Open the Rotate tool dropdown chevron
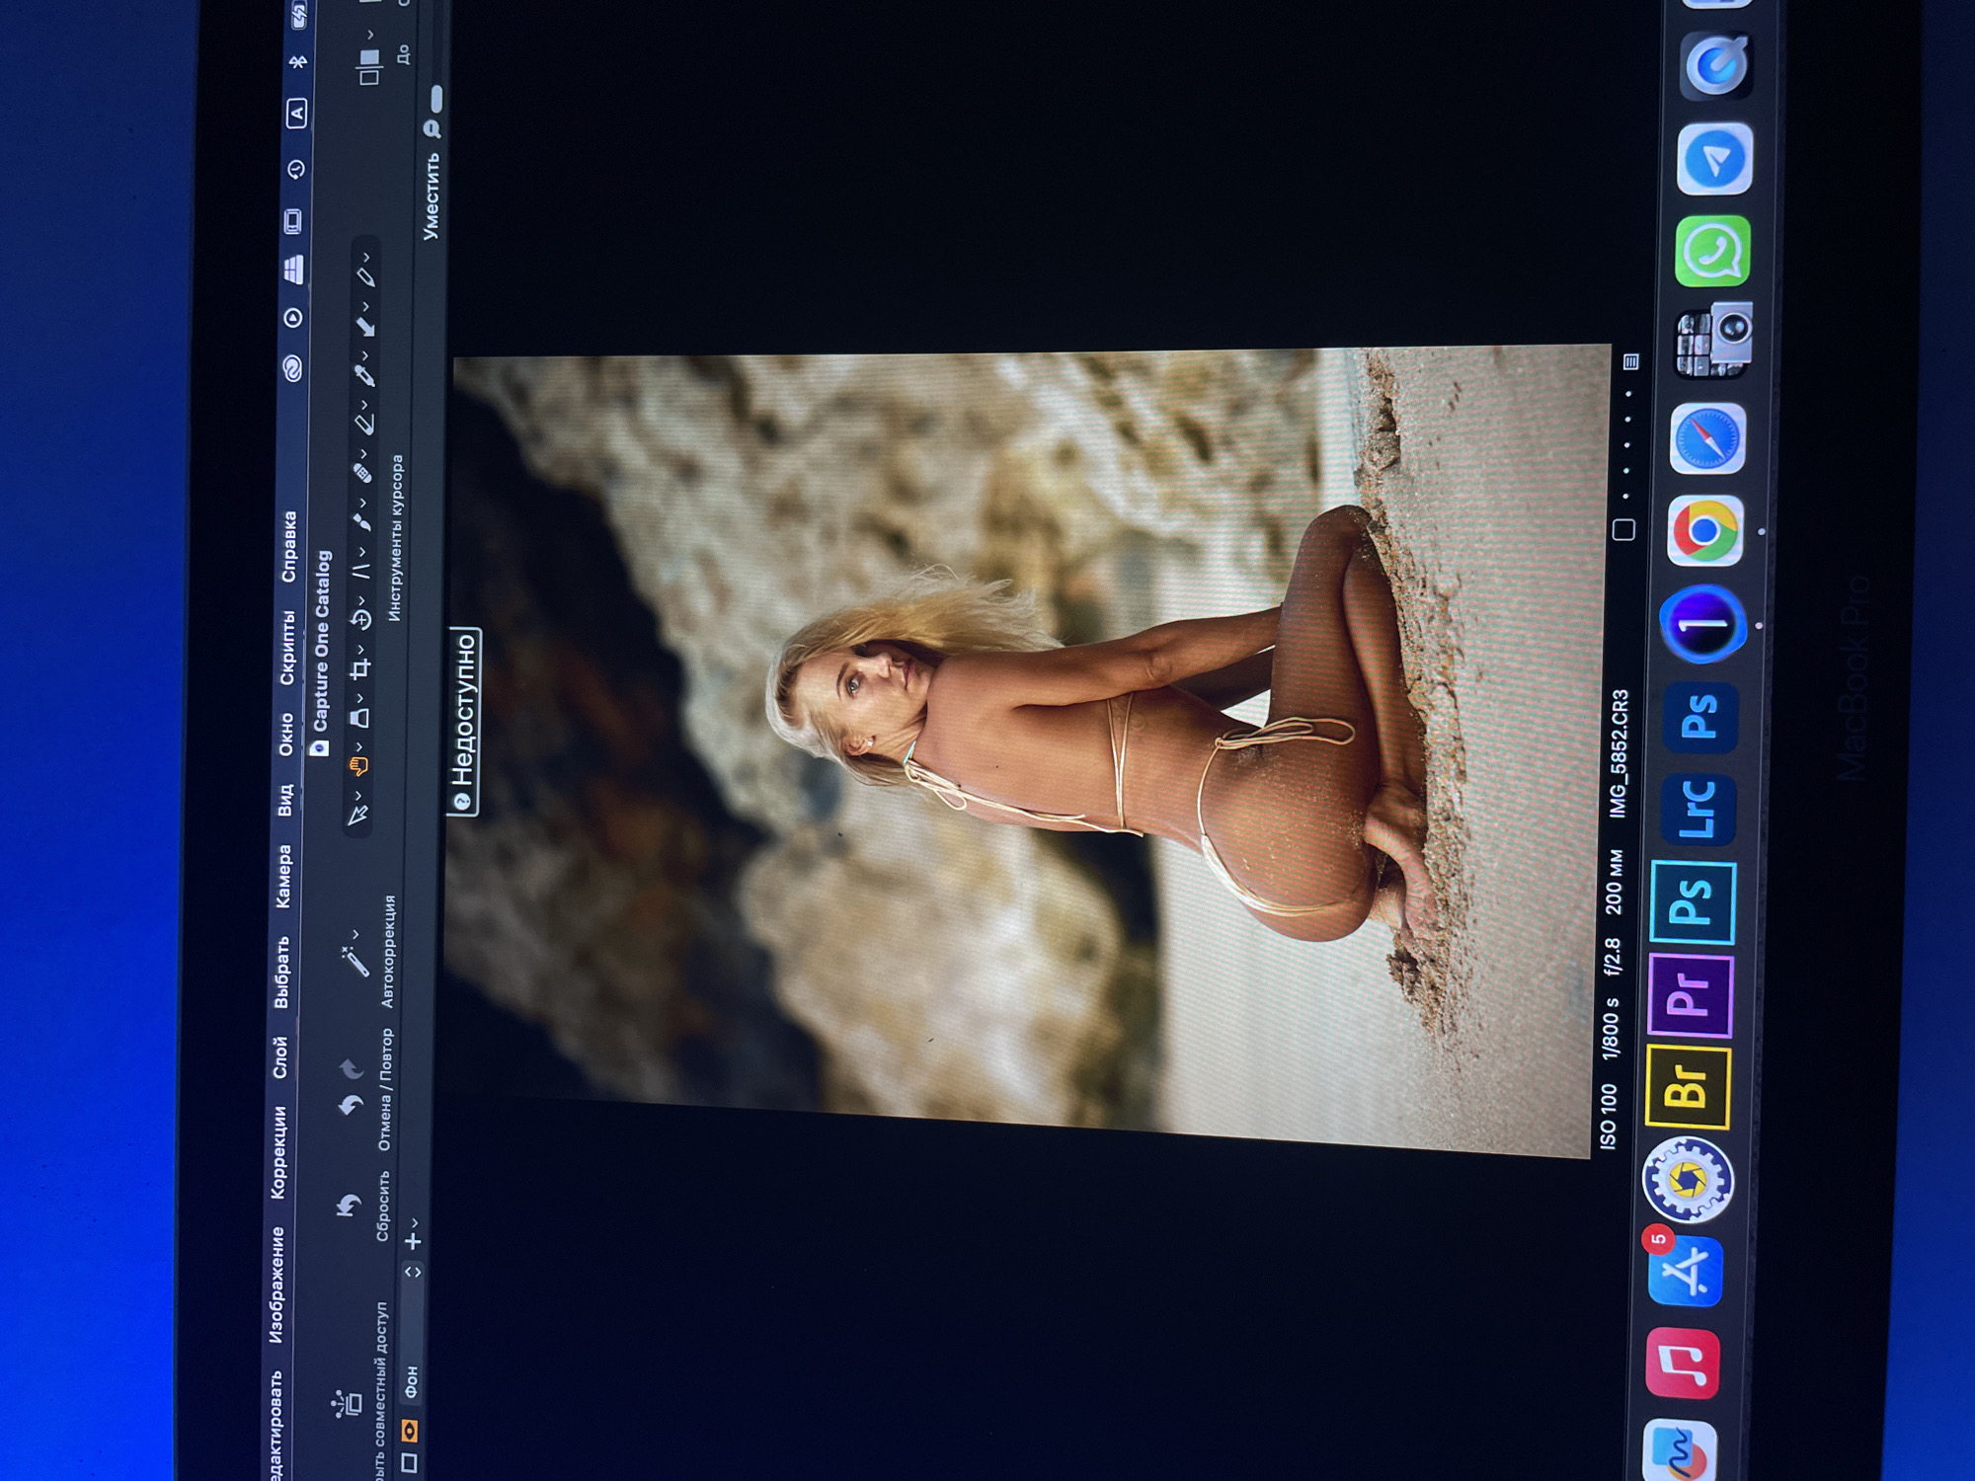Image resolution: width=1975 pixels, height=1481 pixels. [361, 600]
